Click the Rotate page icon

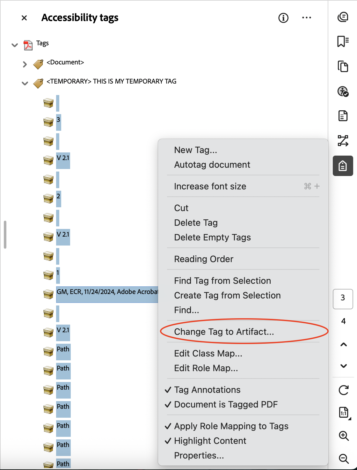coord(343,390)
